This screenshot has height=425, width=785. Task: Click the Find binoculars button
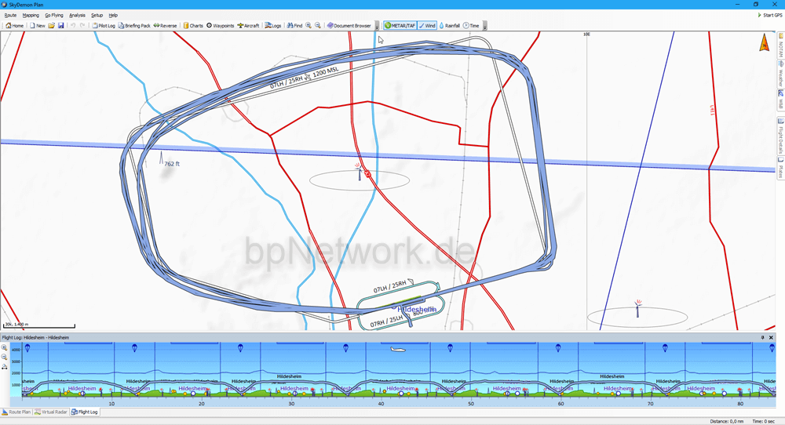click(x=295, y=26)
